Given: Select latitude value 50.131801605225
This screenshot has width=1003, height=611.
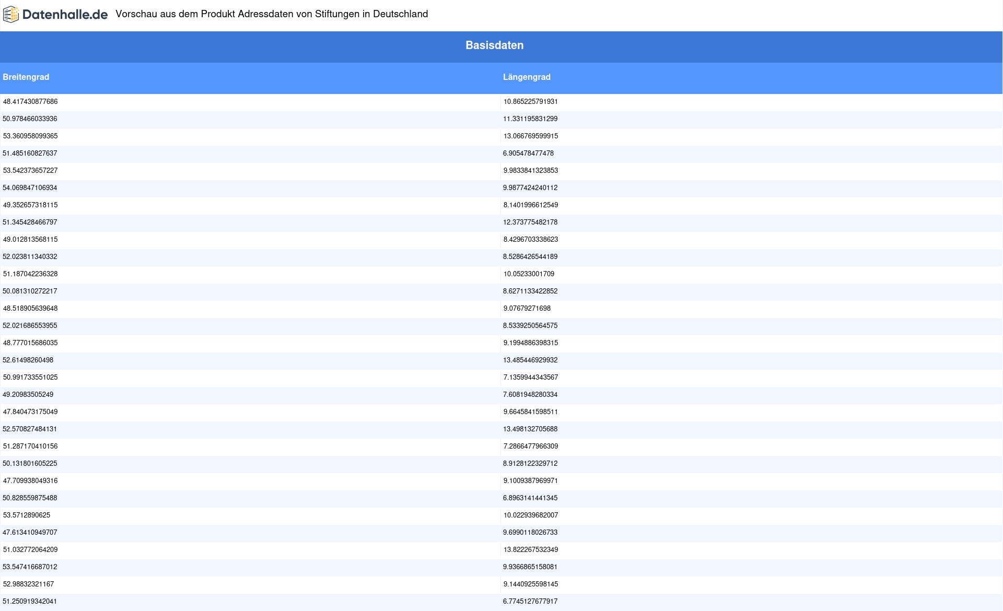Looking at the screenshot, I should [30, 464].
